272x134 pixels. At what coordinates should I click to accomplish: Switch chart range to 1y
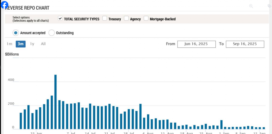click(x=32, y=44)
